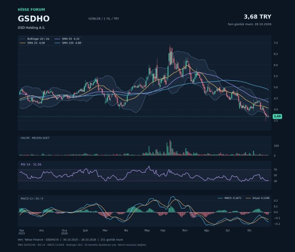Click the 30 label on RSI axis
This screenshot has width=295, height=252.
[x=276, y=181]
